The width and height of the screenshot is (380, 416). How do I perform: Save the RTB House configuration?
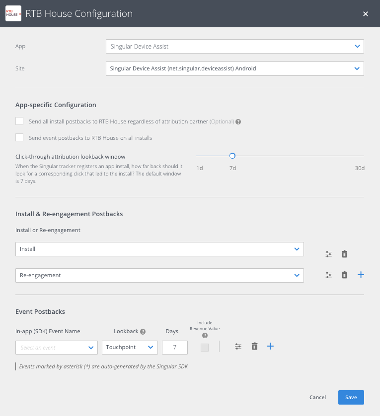click(351, 397)
